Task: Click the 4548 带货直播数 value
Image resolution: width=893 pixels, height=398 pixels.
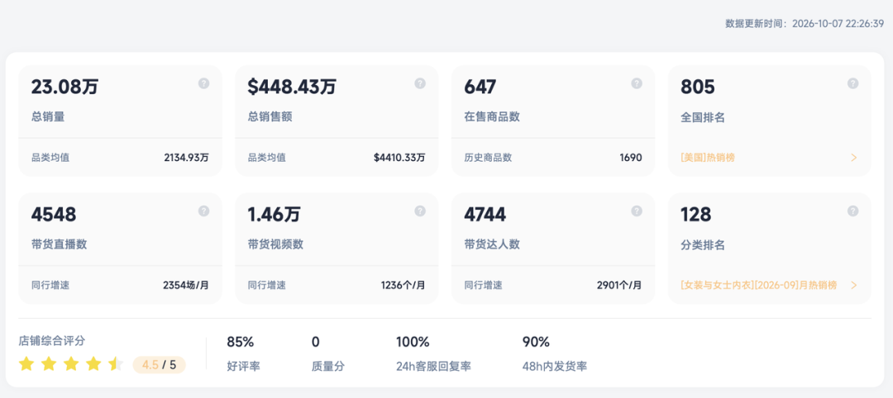Action: click(x=54, y=215)
